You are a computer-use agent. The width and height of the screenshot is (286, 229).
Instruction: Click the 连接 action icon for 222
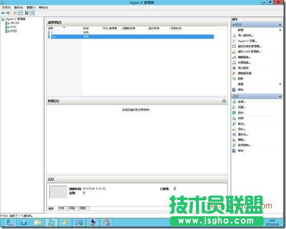(234, 102)
